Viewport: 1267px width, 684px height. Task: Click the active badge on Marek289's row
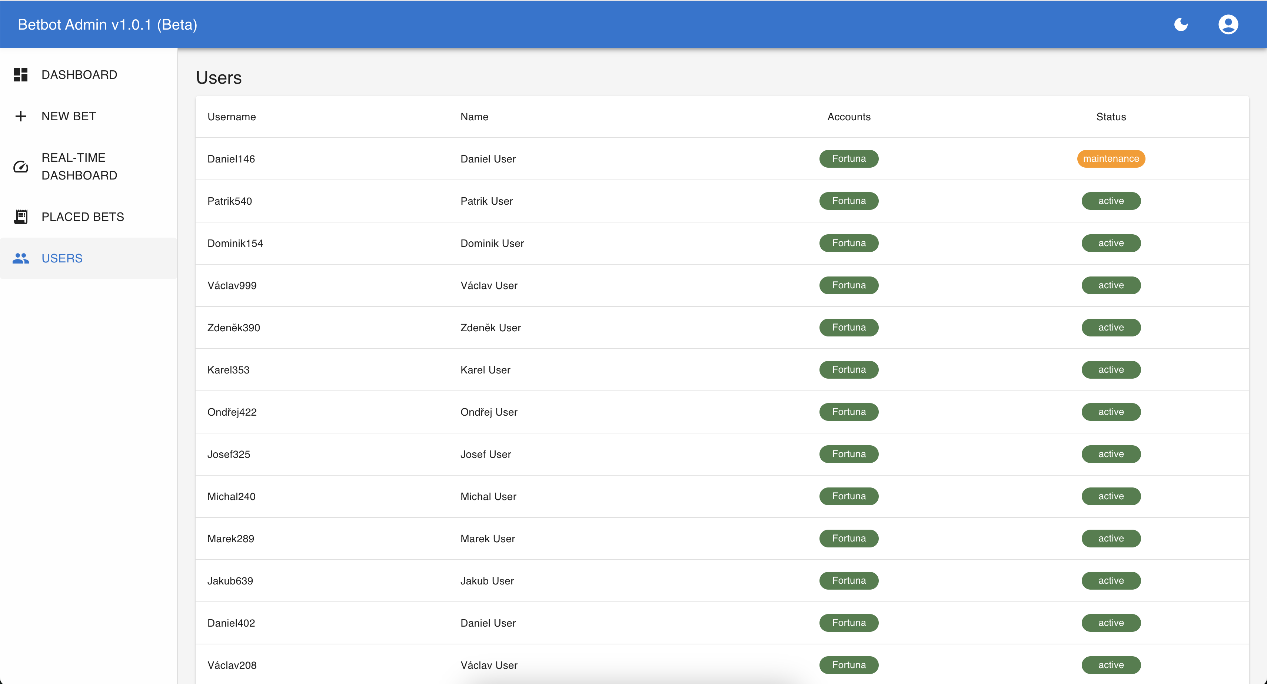point(1111,538)
